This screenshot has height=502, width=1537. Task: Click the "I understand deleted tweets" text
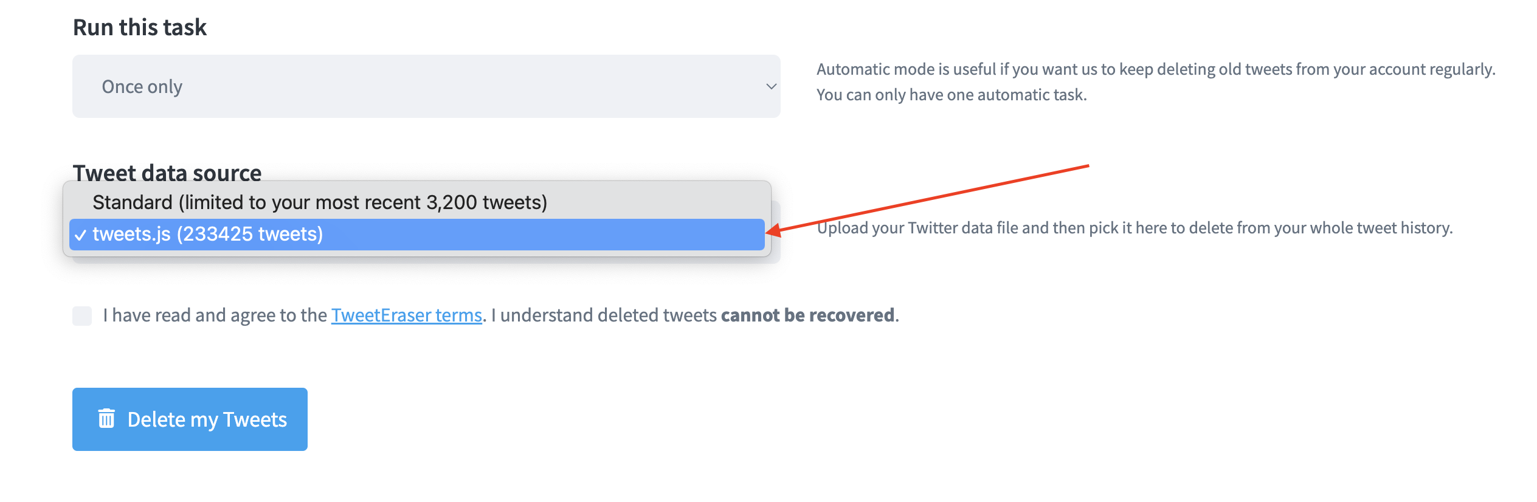point(605,315)
